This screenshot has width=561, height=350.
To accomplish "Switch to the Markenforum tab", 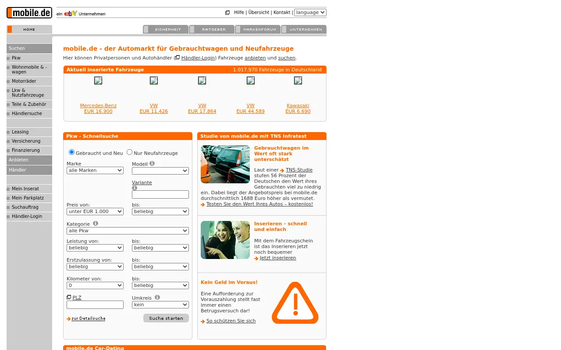I will (x=258, y=29).
